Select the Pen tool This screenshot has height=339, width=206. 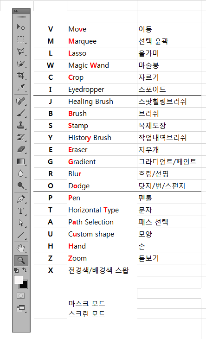21,198
